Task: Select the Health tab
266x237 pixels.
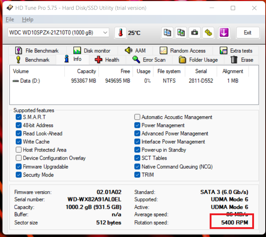Action: coord(108,60)
